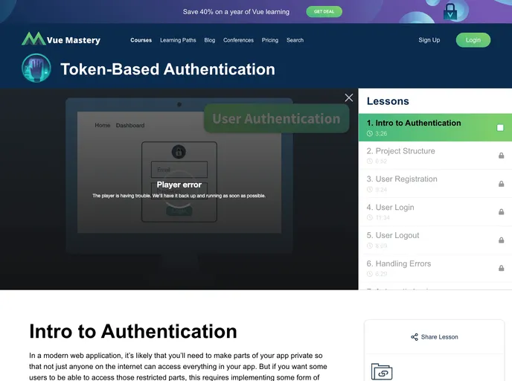Click the folder link icon in sidebar card
This screenshot has width=512, height=381.
(382, 372)
